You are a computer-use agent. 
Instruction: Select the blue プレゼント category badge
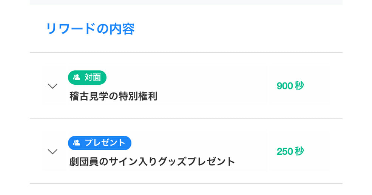[100, 143]
